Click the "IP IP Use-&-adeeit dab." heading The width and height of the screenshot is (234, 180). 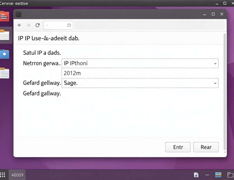click(x=49, y=39)
